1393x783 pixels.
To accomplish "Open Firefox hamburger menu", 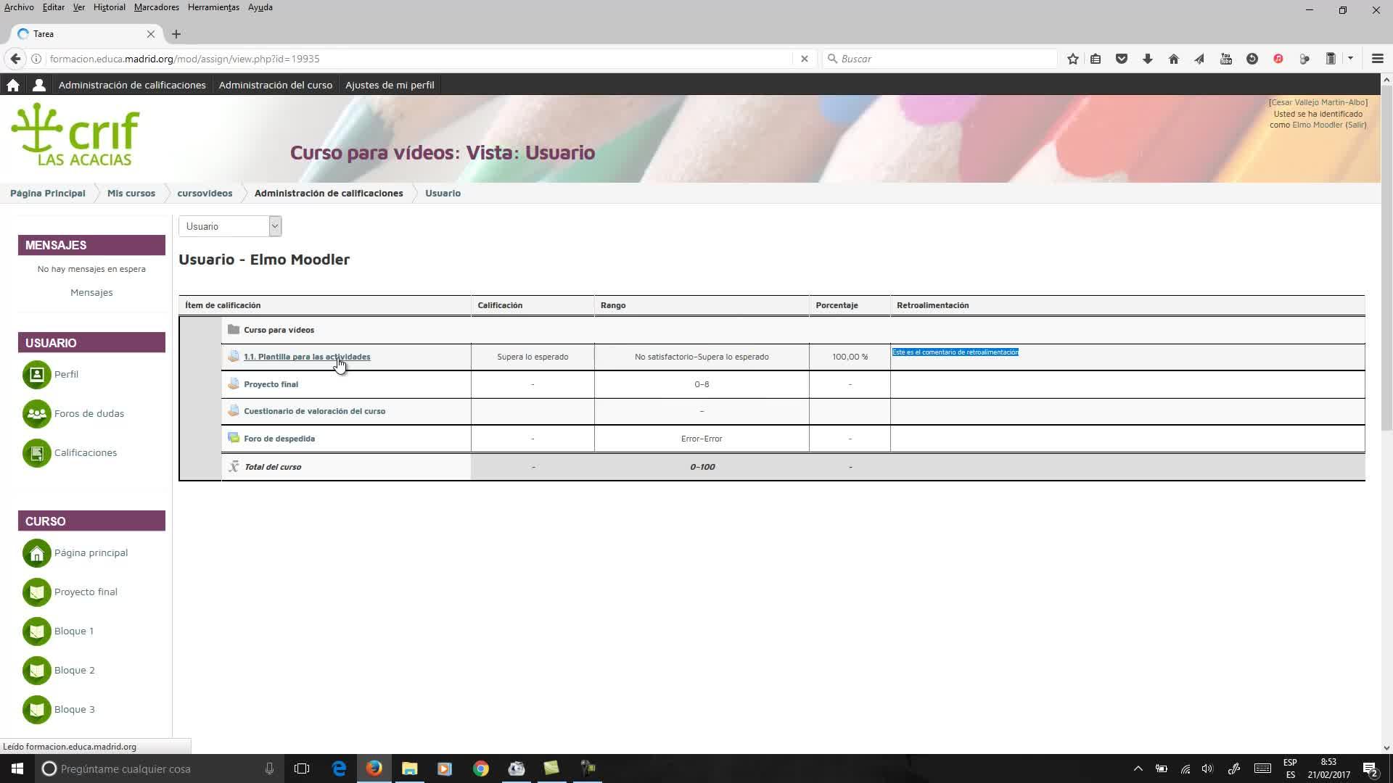I will coord(1377,59).
